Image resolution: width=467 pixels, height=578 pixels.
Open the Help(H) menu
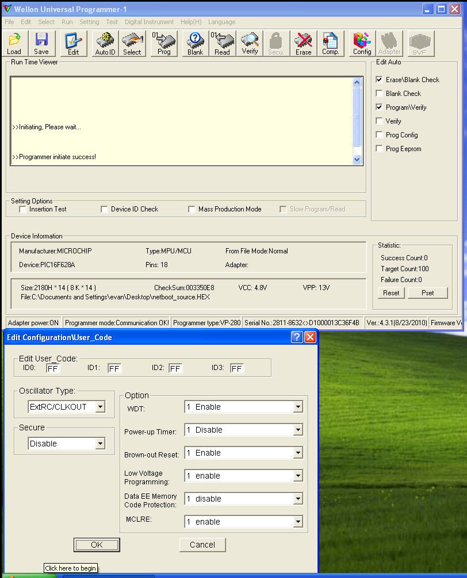191,22
